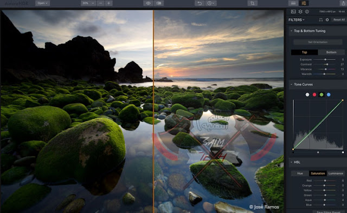This screenshot has width=347, height=213.
Task: Open the layers stack icon
Action: (300, 11)
